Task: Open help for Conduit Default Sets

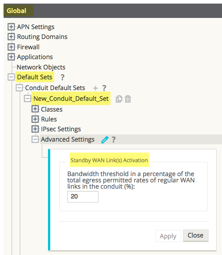Action: pos(104,88)
